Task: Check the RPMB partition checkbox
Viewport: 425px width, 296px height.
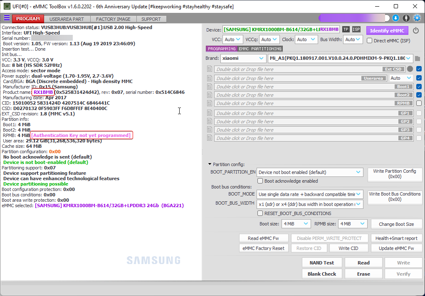Action: pyautogui.click(x=419, y=103)
